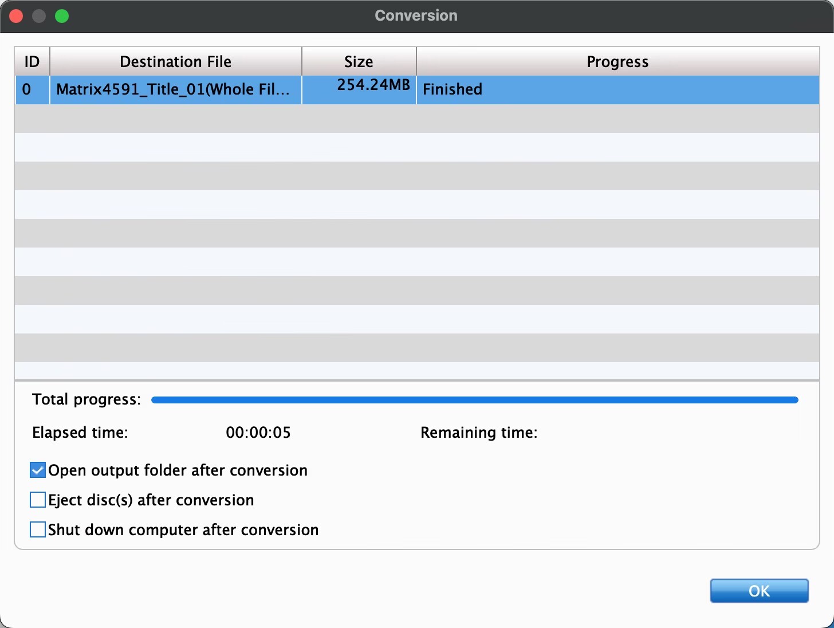Click the Remaining time label

[479, 433]
